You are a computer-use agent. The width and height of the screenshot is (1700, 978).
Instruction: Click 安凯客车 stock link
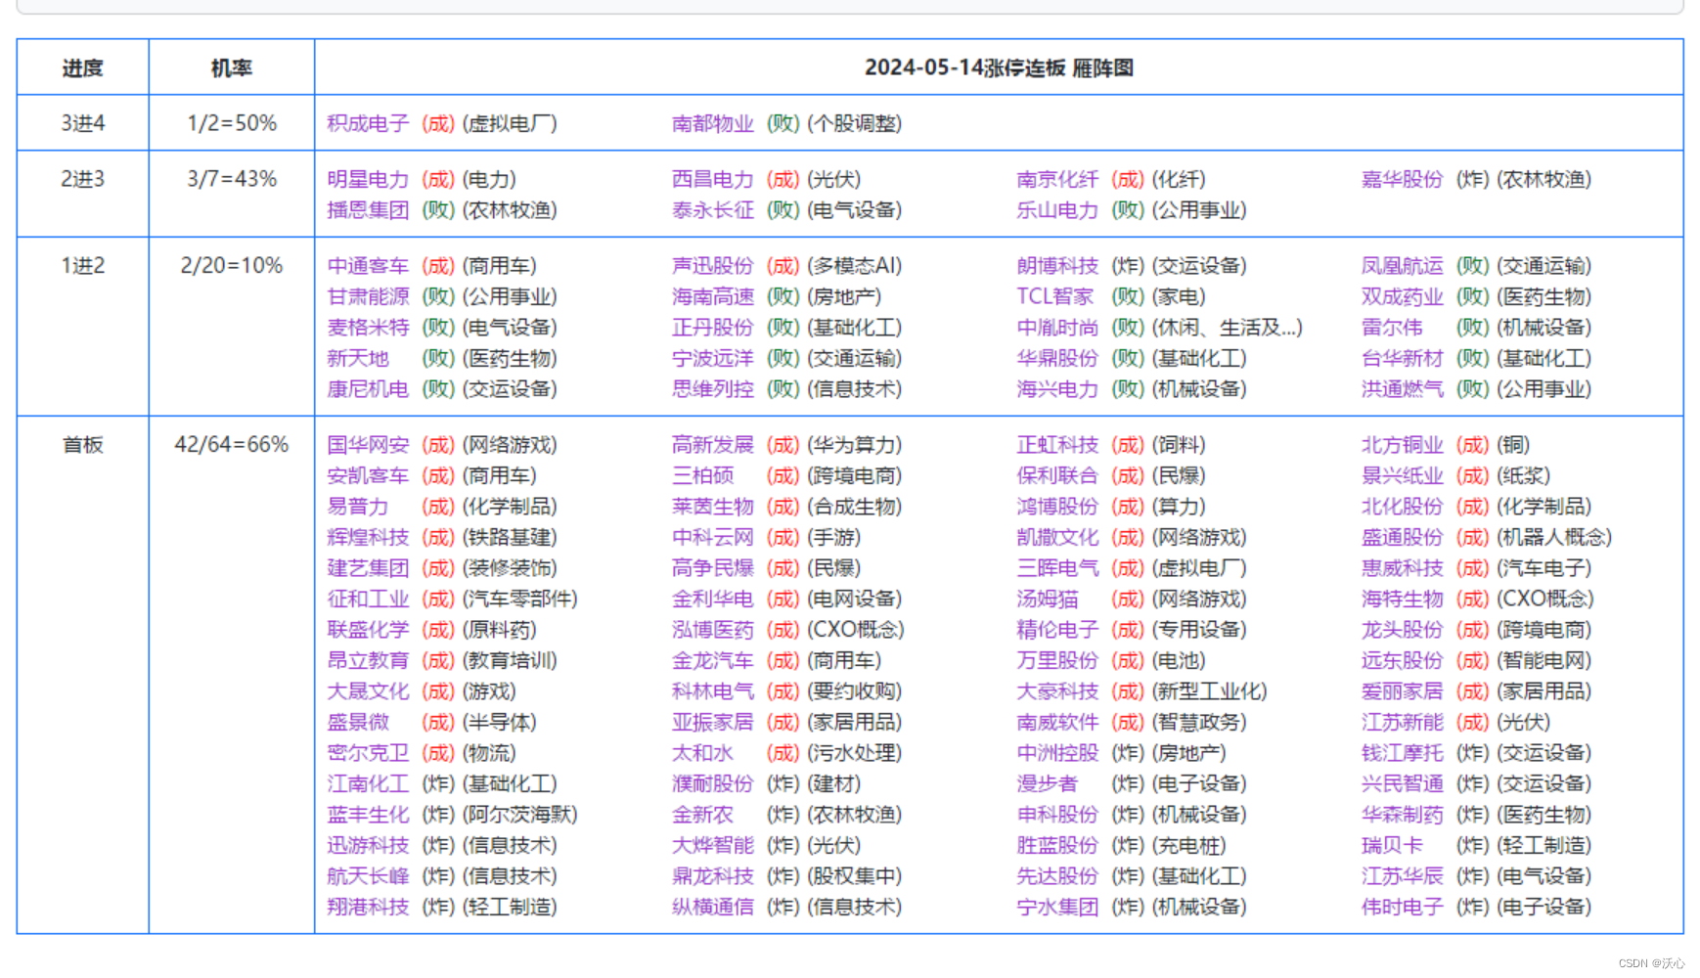tap(368, 476)
